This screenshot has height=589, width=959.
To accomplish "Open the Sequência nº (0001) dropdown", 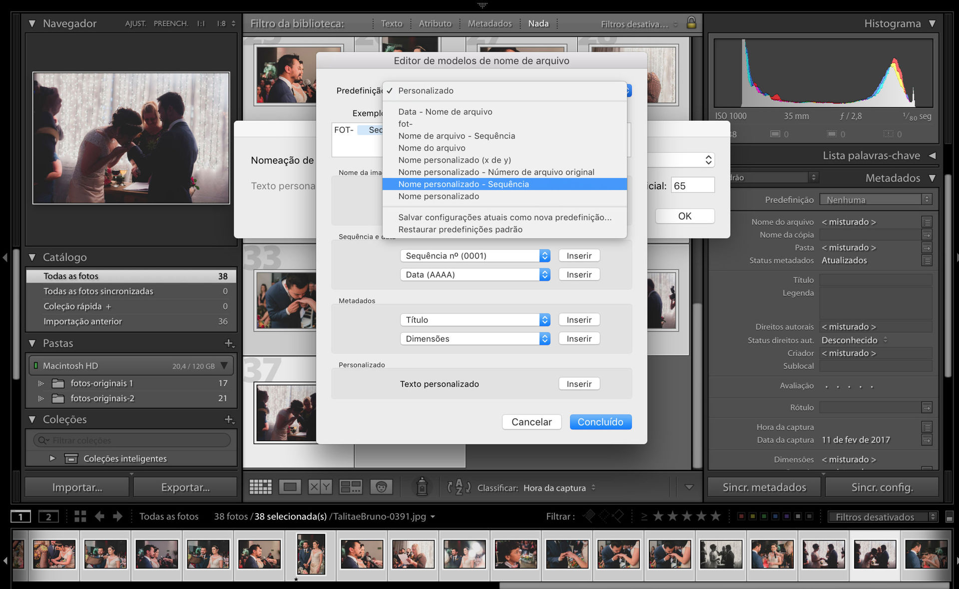I will (x=475, y=256).
